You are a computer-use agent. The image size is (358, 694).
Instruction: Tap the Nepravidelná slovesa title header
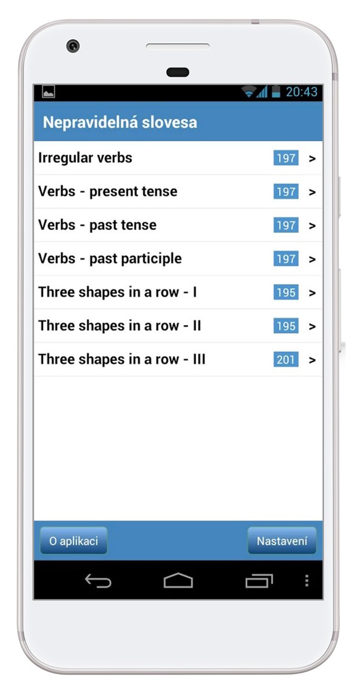[120, 122]
